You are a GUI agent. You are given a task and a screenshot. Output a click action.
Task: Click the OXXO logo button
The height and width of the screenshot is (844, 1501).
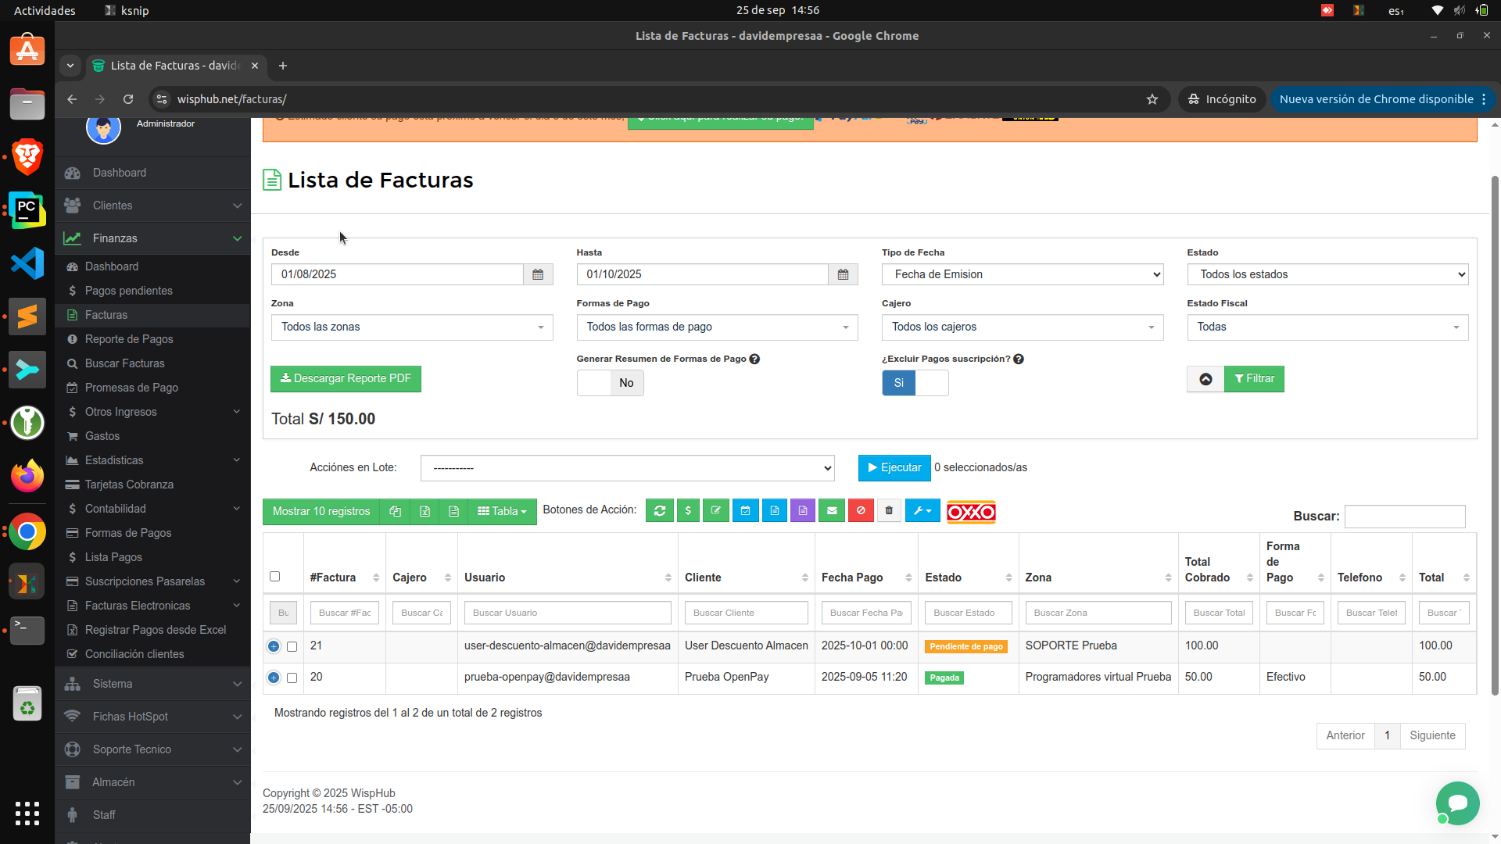[x=971, y=512]
